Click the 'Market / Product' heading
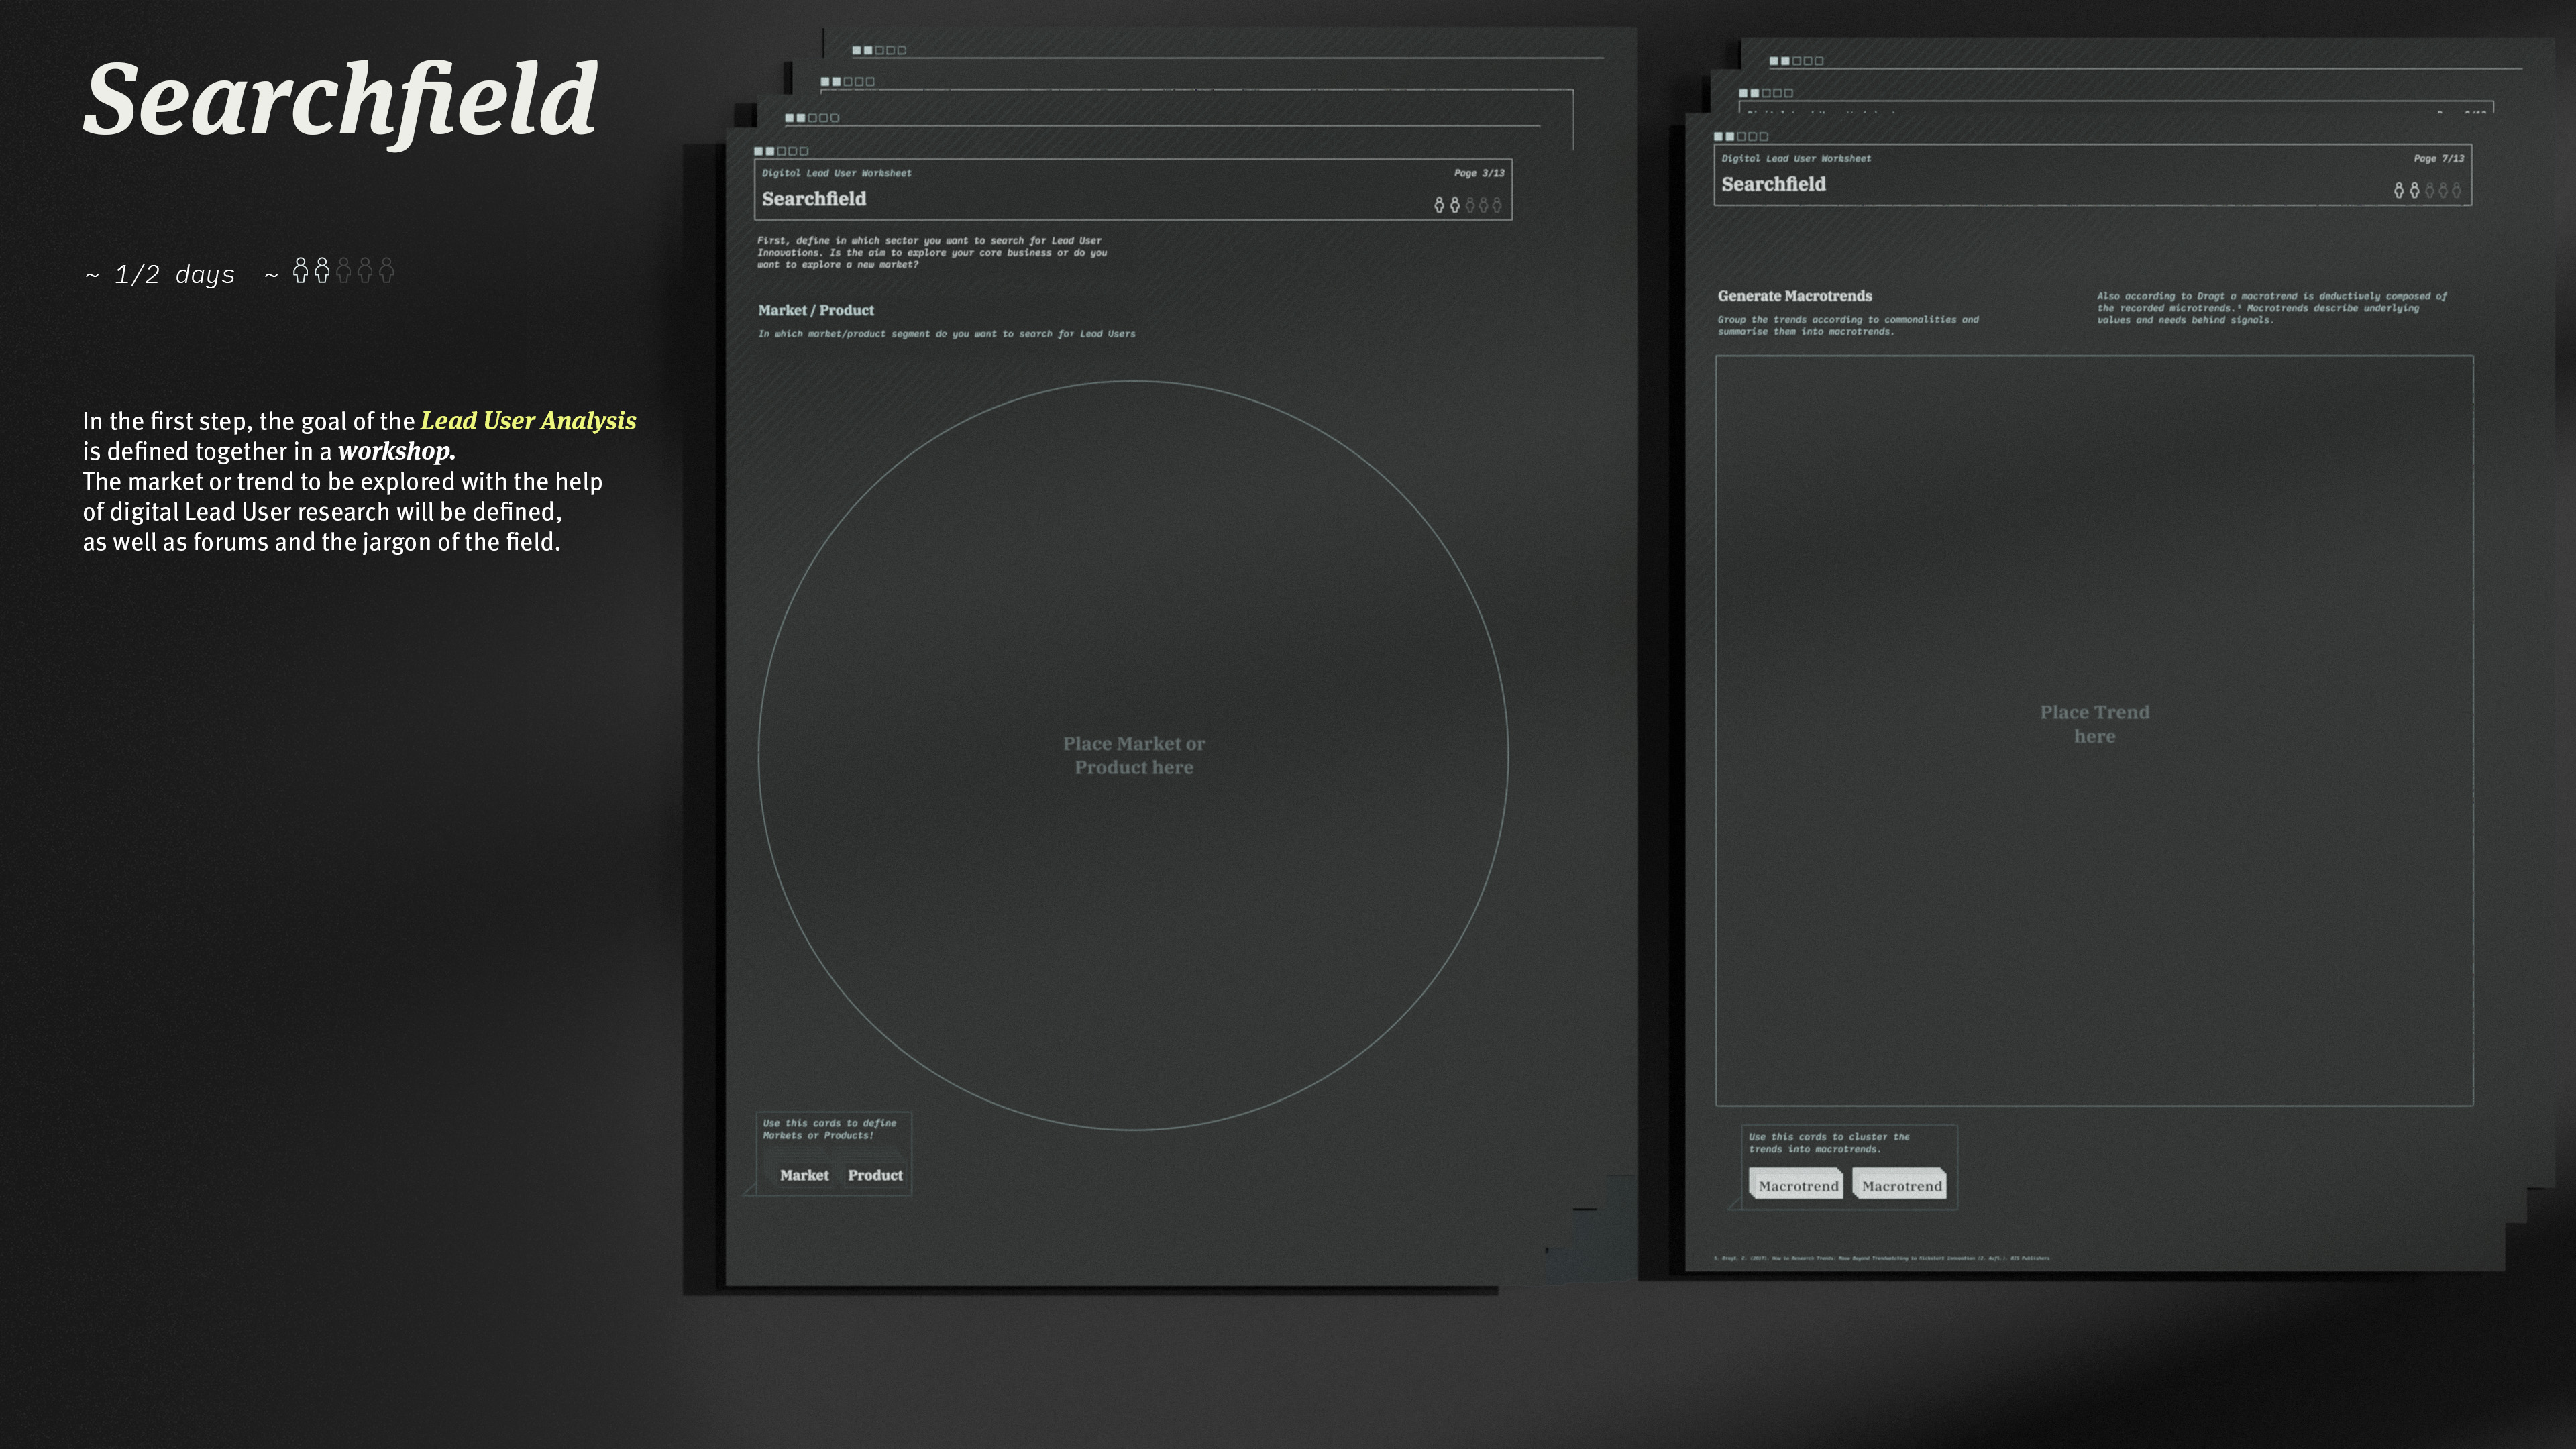 (815, 310)
